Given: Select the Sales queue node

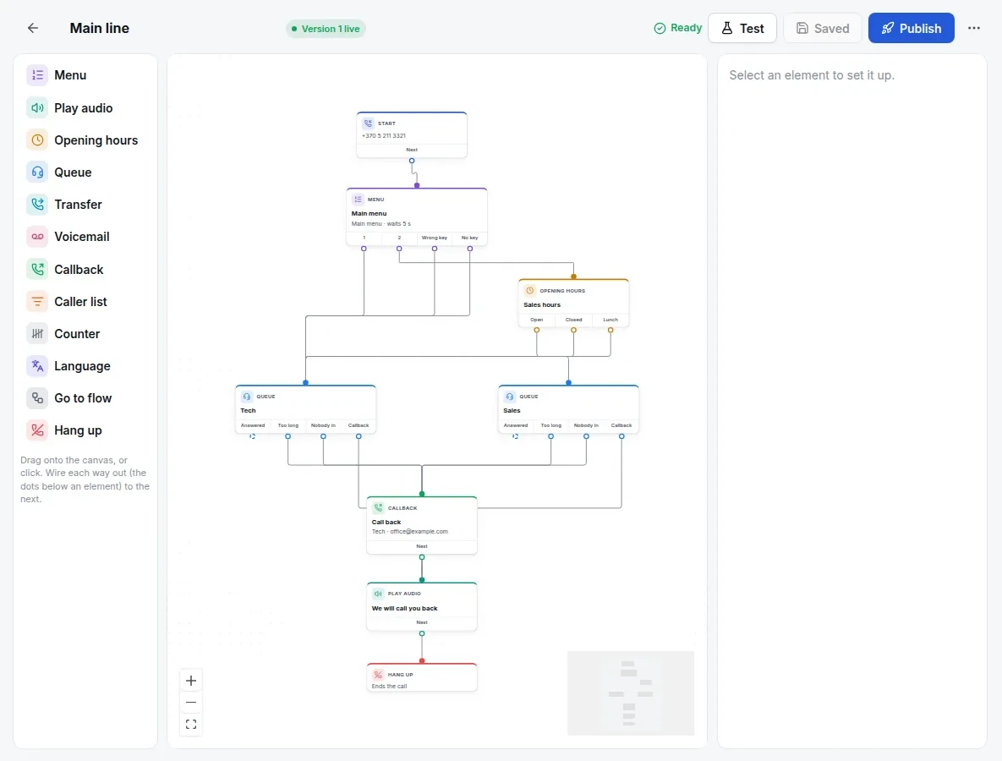Looking at the screenshot, I should tap(569, 409).
